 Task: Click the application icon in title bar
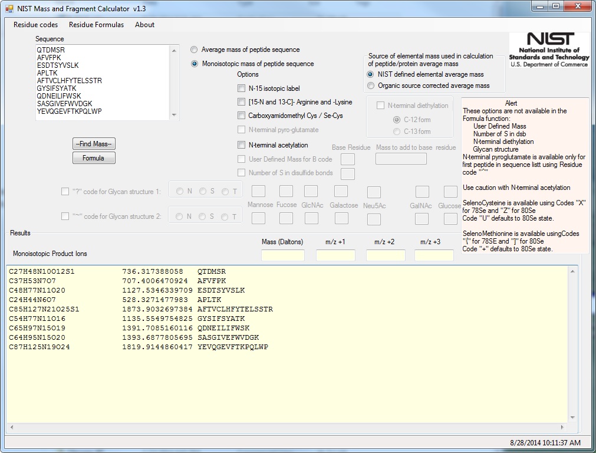[x=9, y=9]
